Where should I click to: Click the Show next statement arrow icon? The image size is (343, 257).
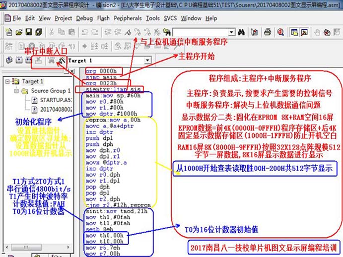click(85, 46)
